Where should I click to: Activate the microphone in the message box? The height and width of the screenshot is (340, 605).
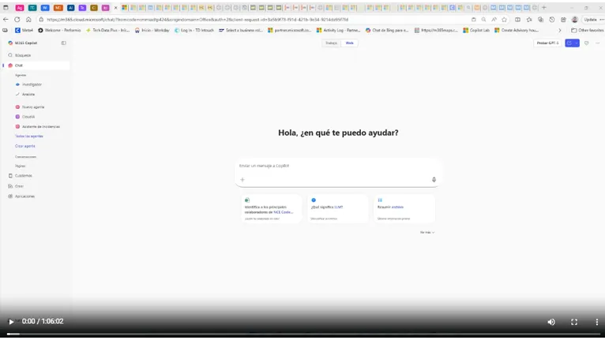pos(434,180)
